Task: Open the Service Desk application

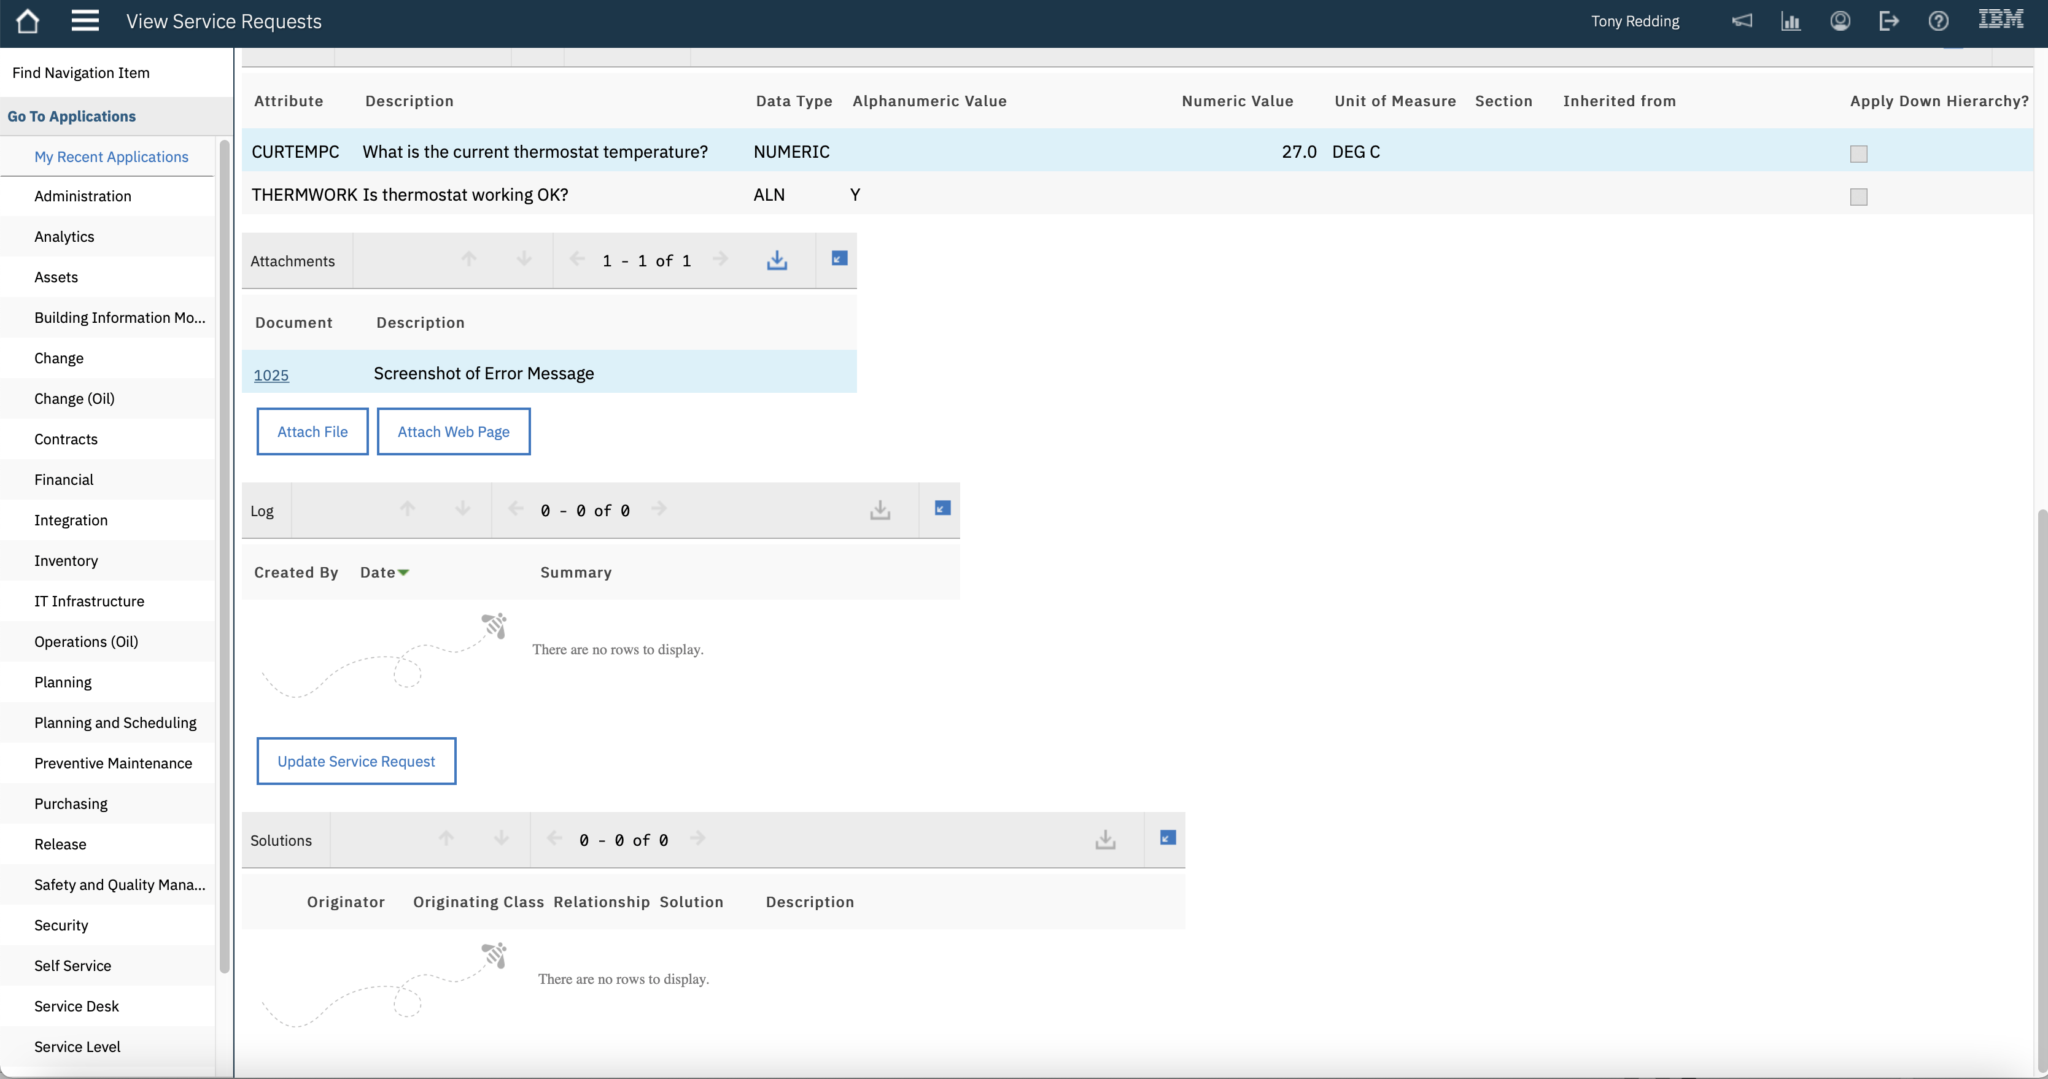Action: [76, 1006]
